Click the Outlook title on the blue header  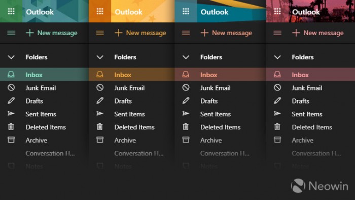215,12
